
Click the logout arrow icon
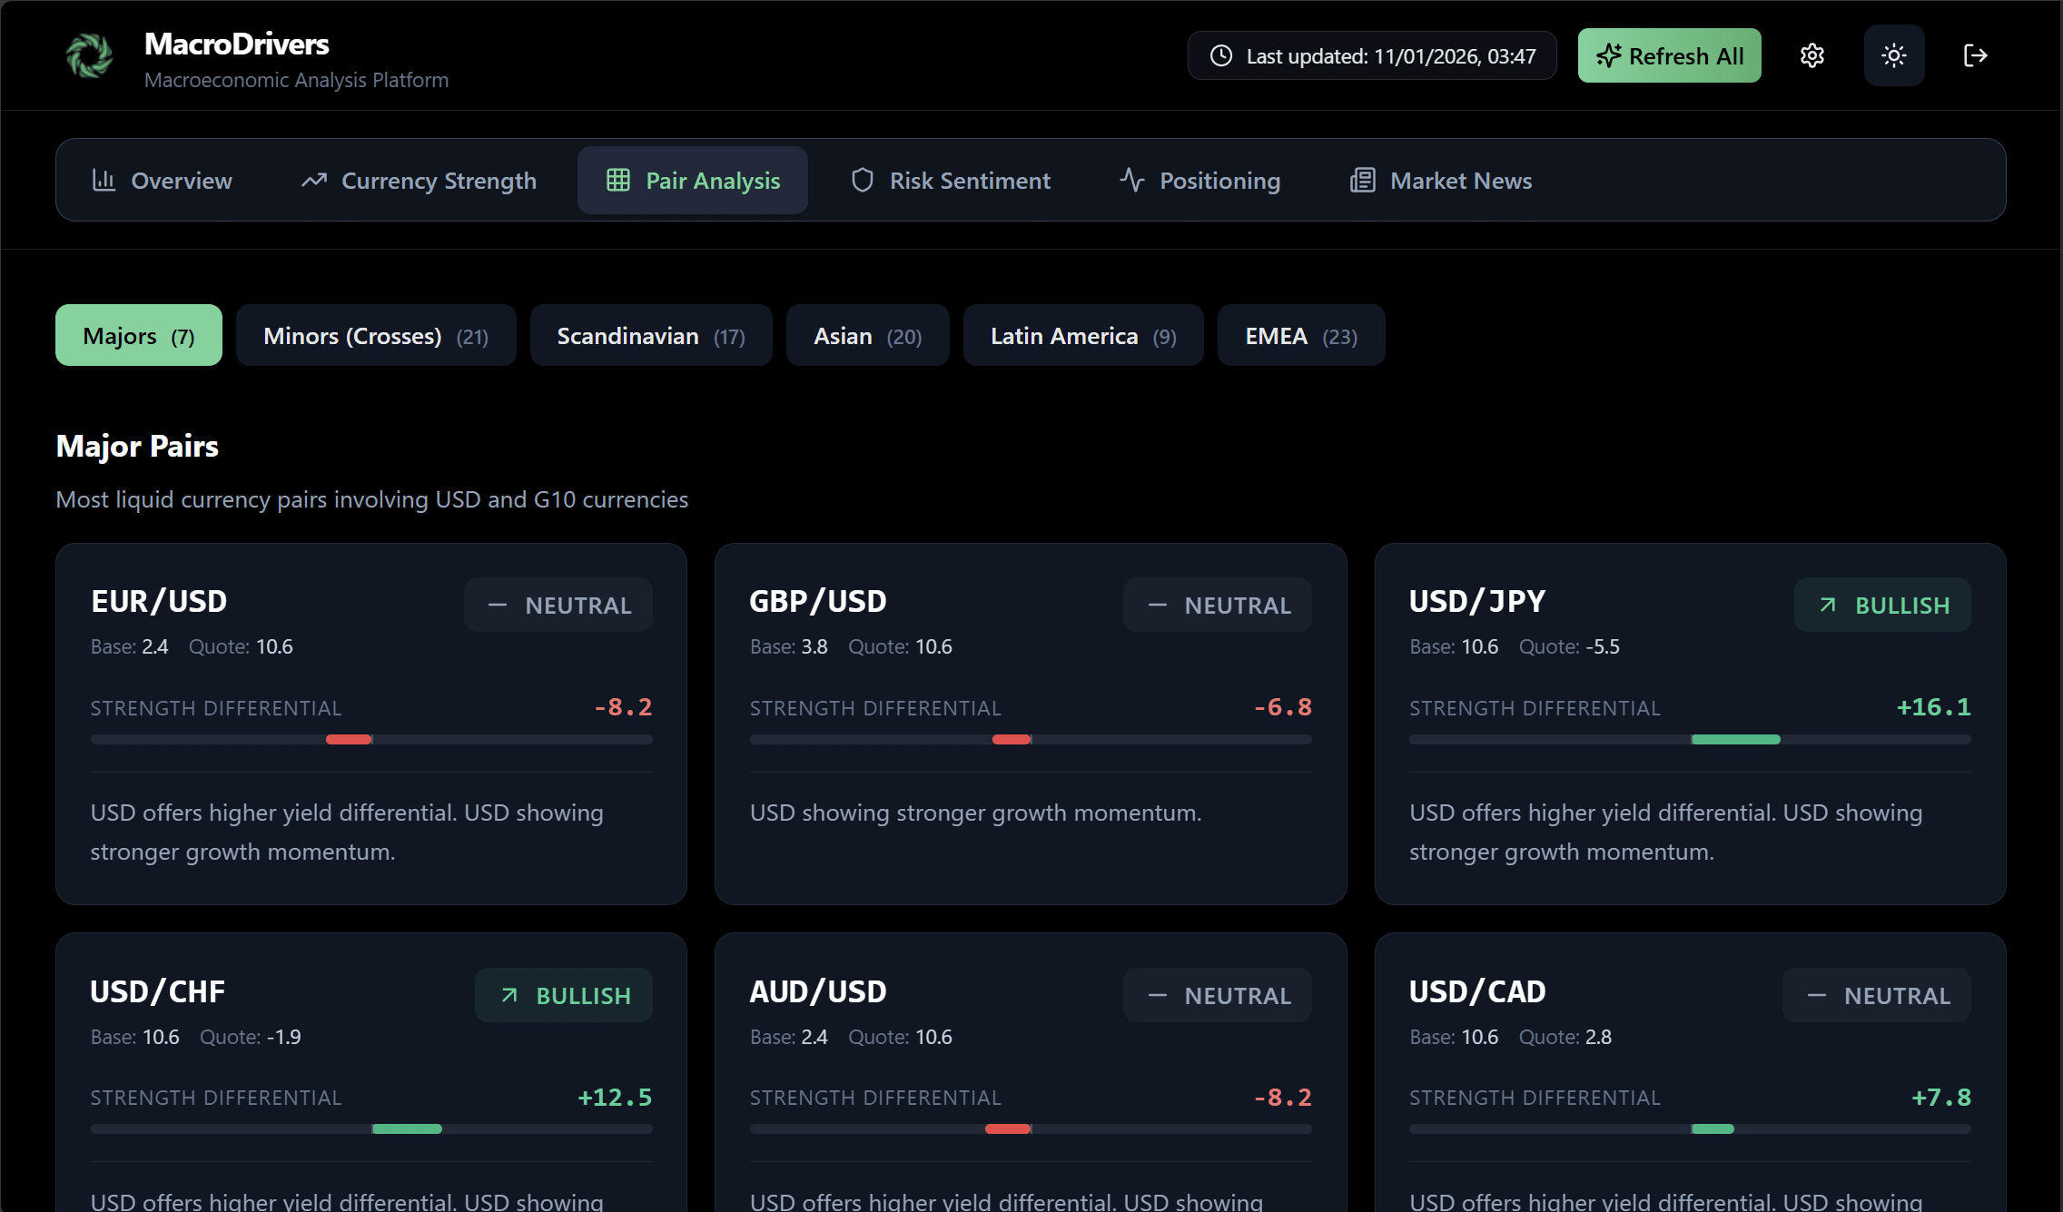1975,55
